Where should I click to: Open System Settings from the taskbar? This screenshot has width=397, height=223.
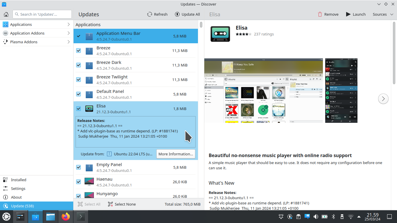coord(20,217)
